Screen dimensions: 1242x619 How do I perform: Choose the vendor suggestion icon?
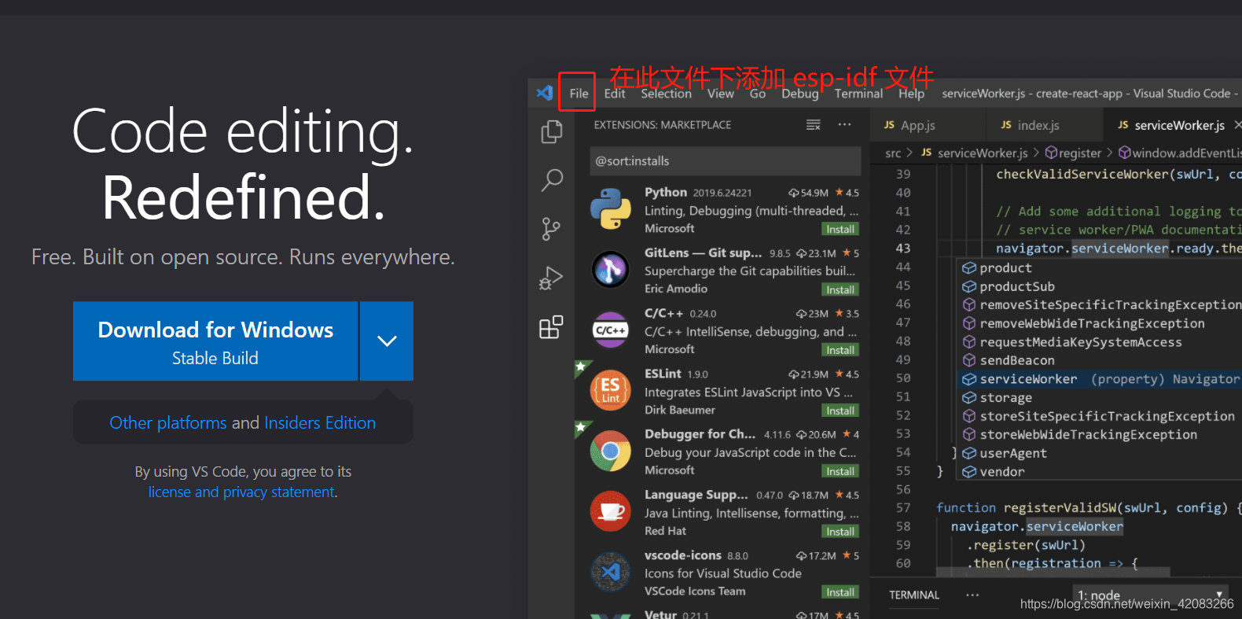[969, 472]
